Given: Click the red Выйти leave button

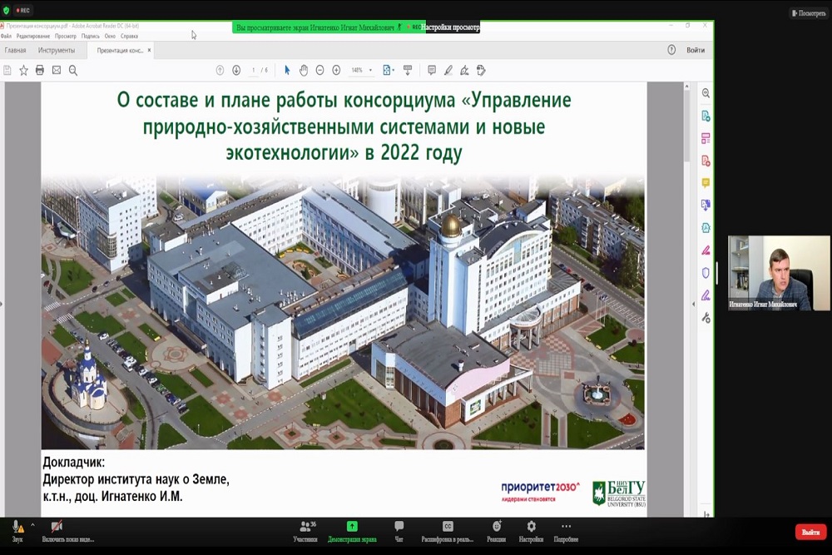Looking at the screenshot, I should (810, 532).
